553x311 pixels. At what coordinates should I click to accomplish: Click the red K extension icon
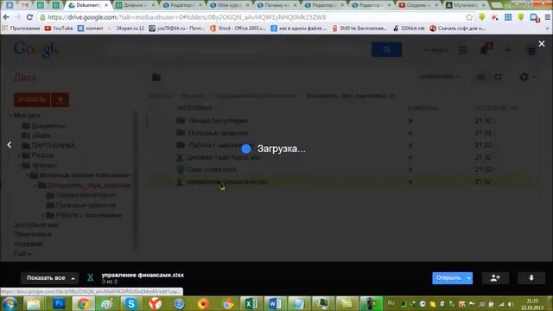click(495, 17)
